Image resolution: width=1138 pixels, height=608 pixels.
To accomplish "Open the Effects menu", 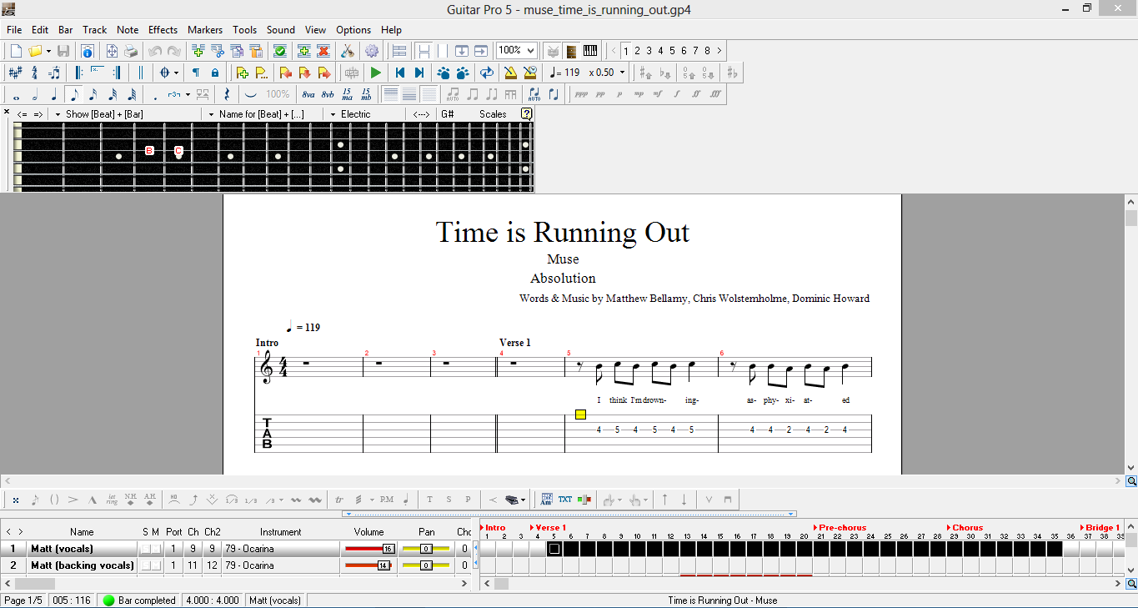I will [163, 29].
